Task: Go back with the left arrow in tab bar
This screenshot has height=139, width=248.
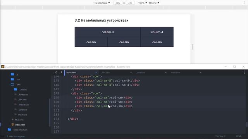Action: 56,72
